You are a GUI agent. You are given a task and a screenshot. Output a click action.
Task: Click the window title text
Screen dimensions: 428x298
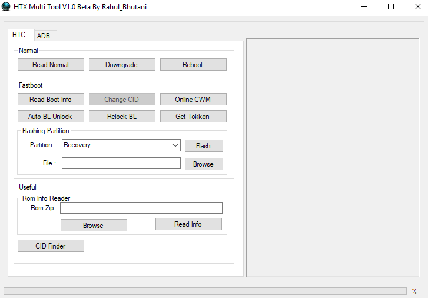tap(80, 7)
